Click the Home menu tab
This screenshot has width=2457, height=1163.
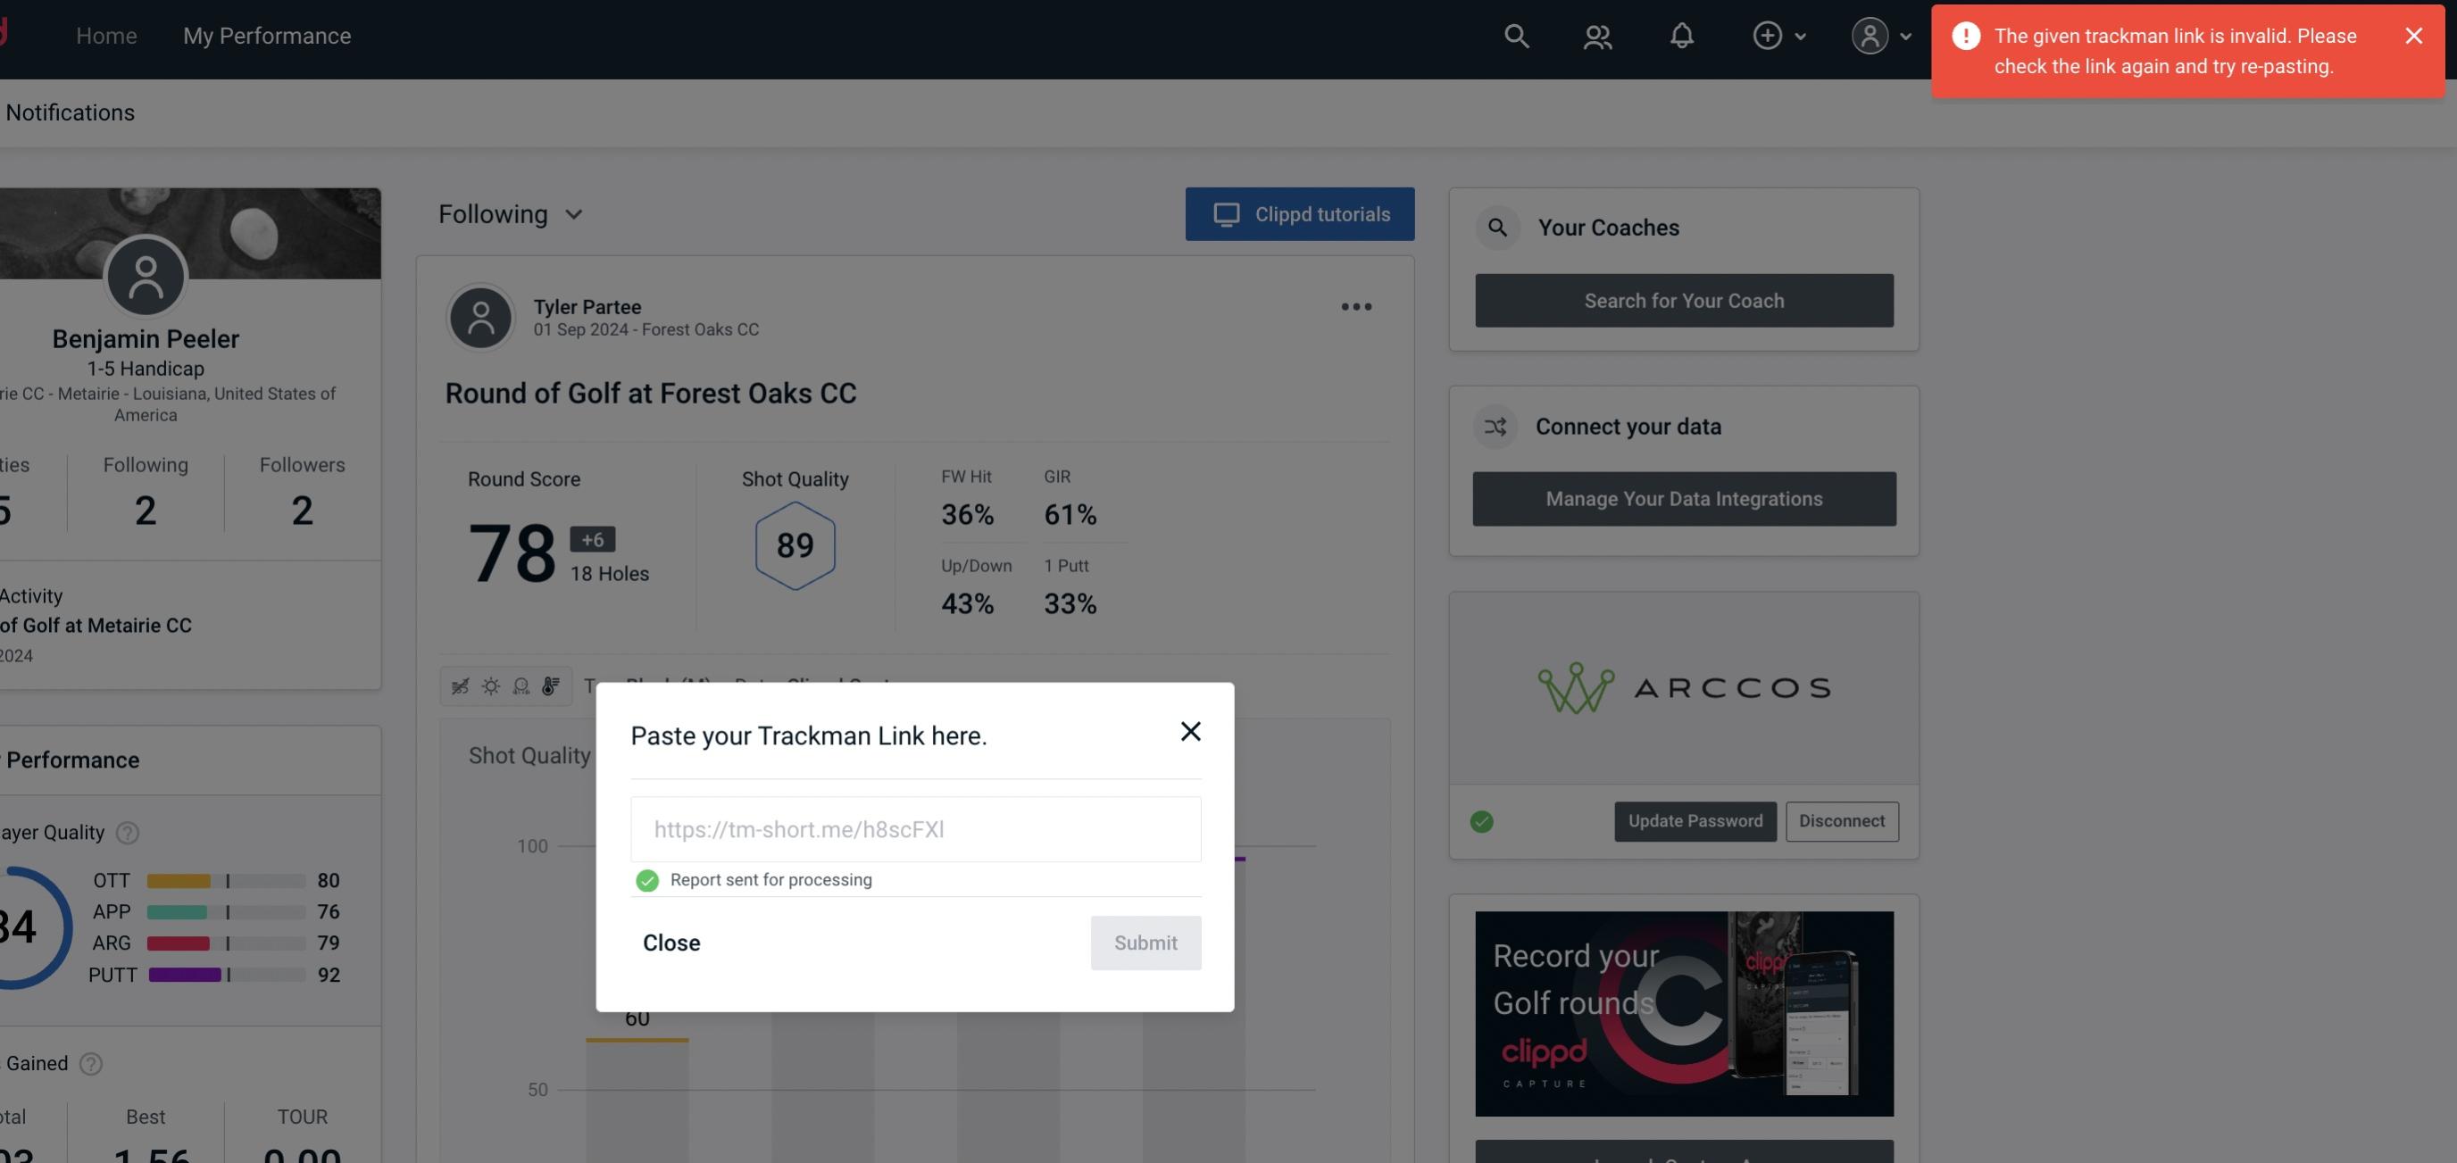[106, 35]
